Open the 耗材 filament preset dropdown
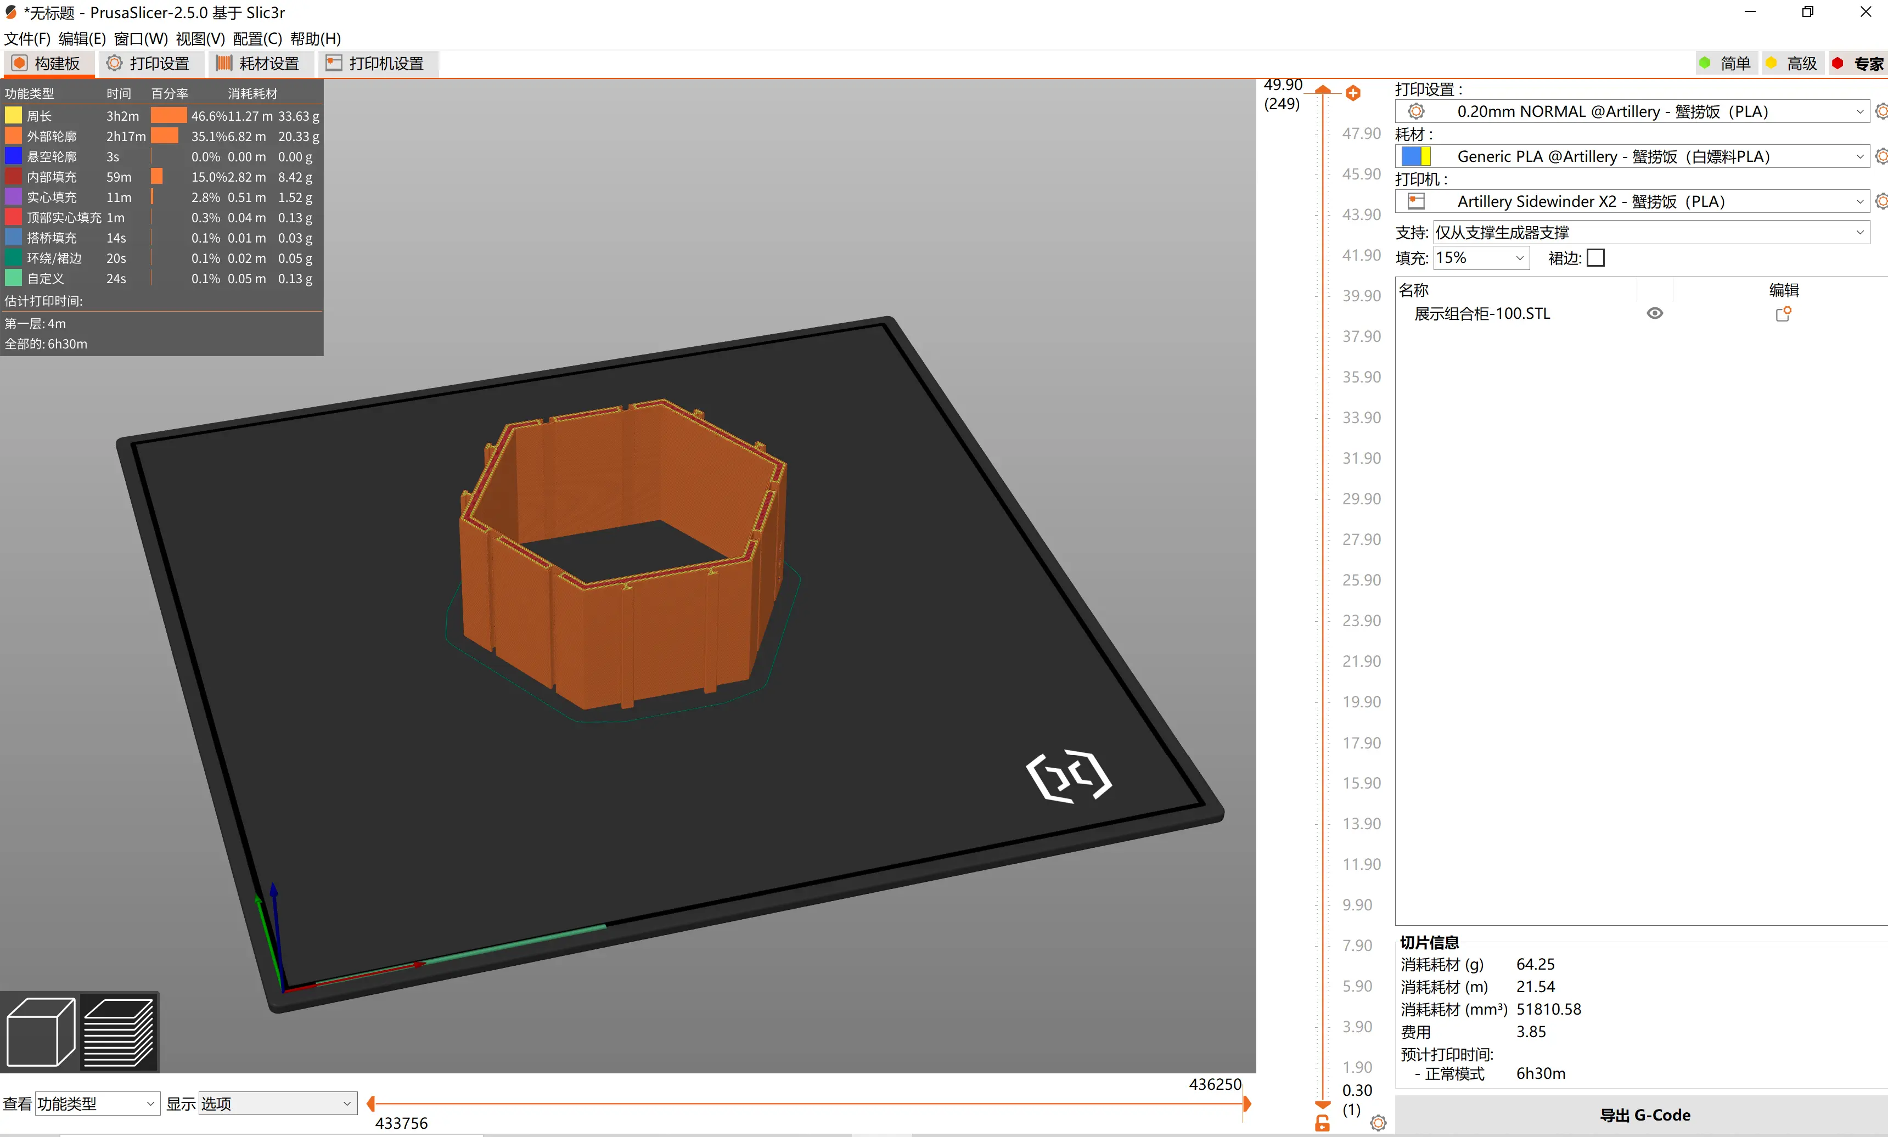This screenshot has width=1888, height=1137. pos(1632,156)
